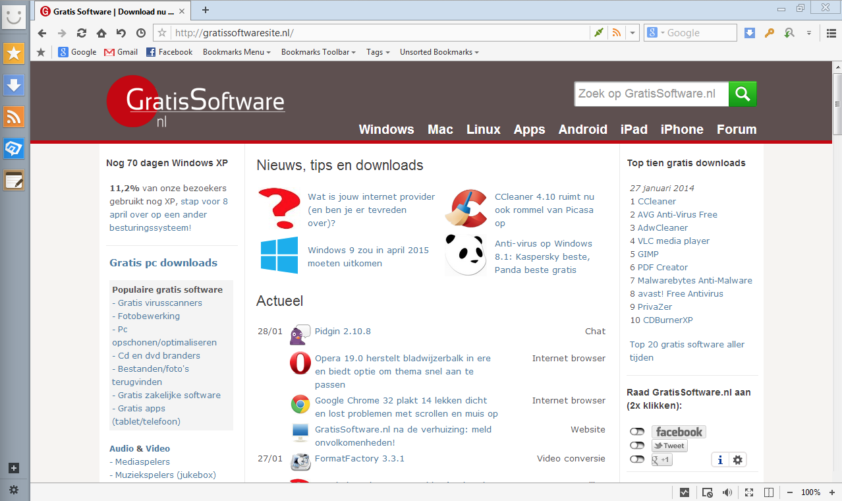Expand the Bookmarks Menu dropdown
The height and width of the screenshot is (501, 842).
click(237, 52)
